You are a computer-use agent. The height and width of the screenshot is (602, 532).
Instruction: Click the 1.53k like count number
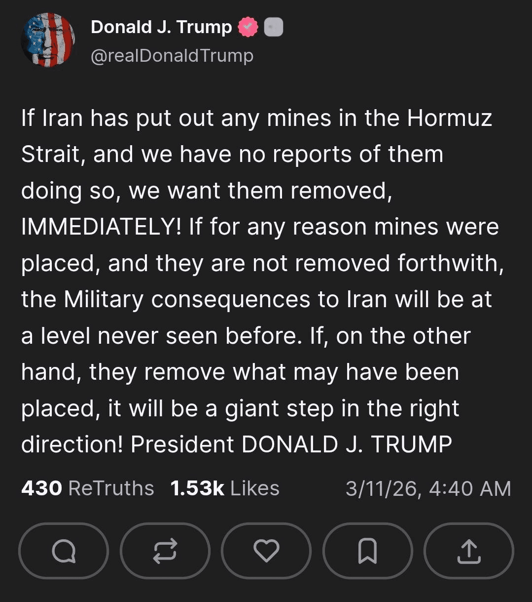pos(197,488)
